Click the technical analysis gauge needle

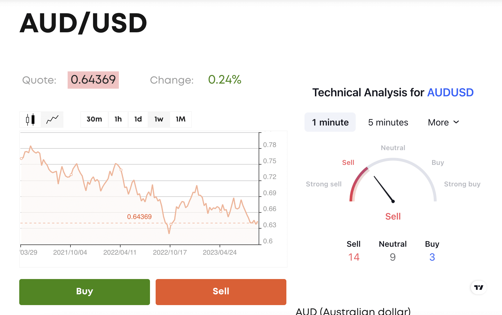pyautogui.click(x=384, y=189)
